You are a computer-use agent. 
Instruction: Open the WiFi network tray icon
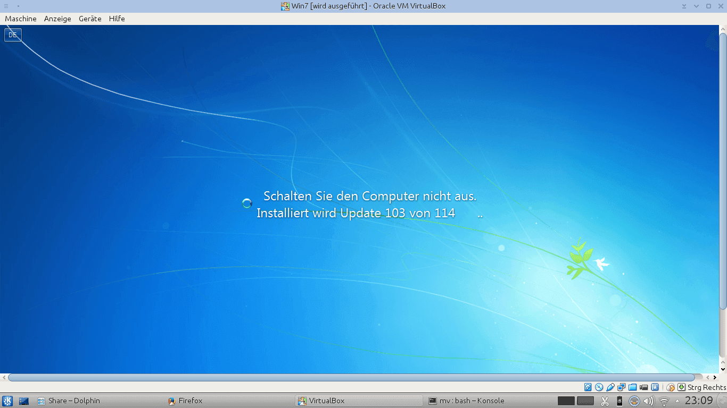pos(664,402)
